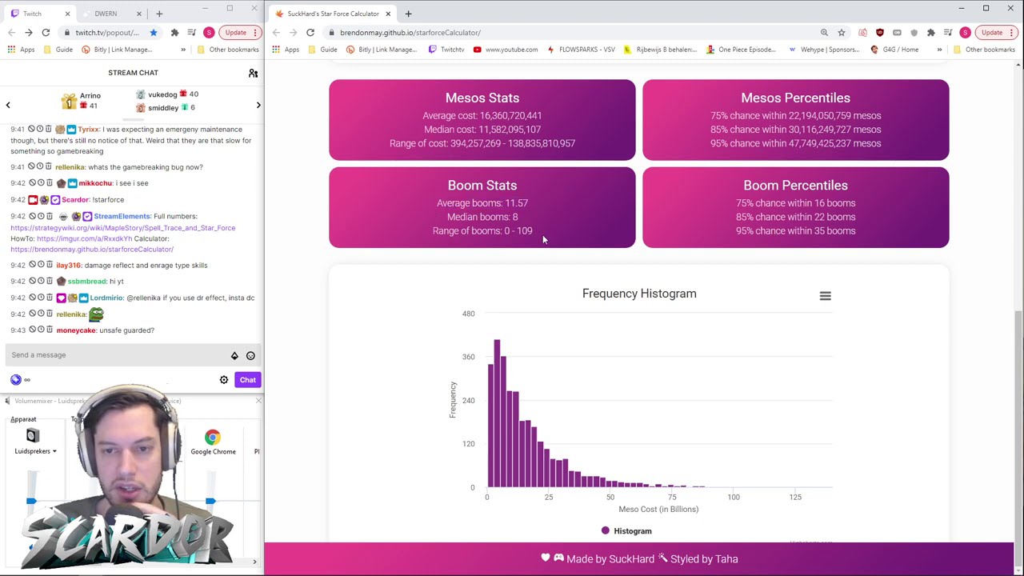Click '95% chance within 35 booms' text
The image size is (1024, 576).
[x=796, y=231]
